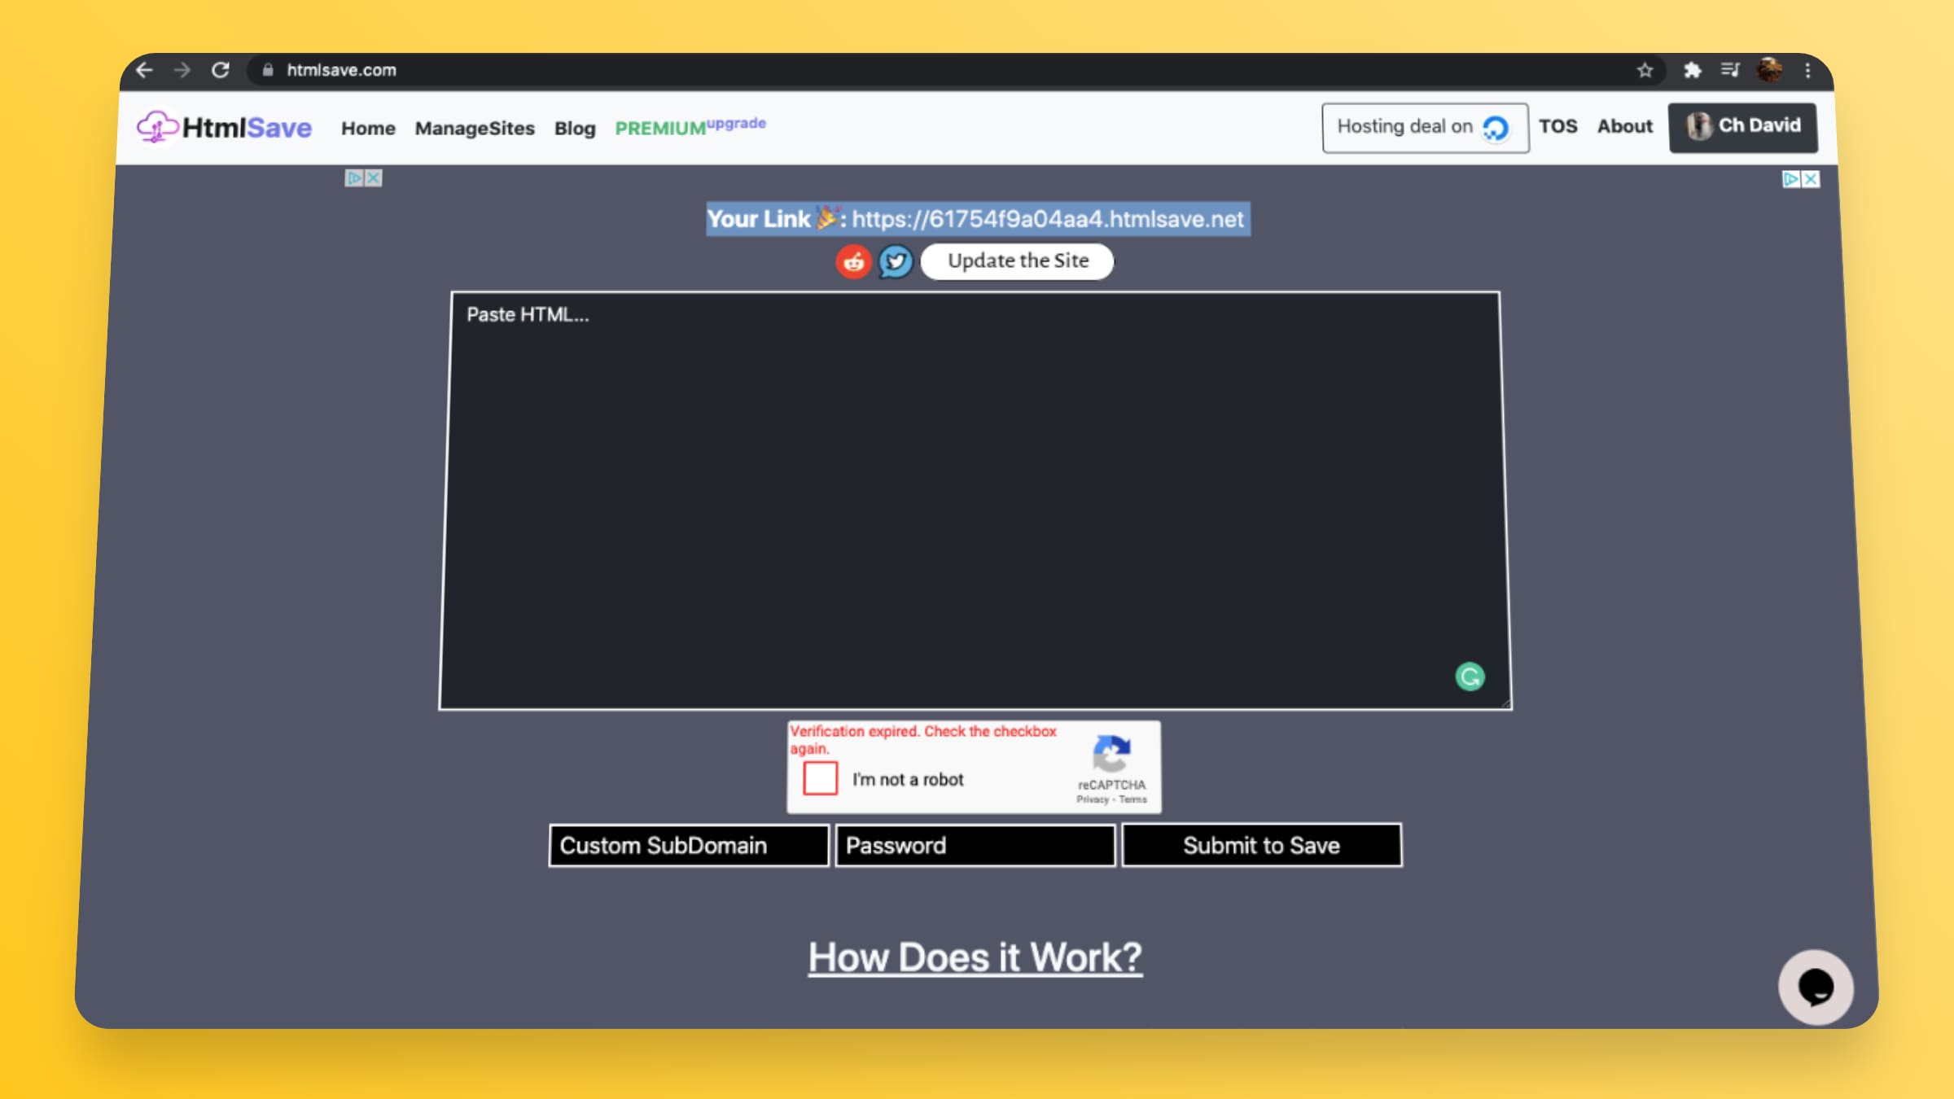Open the chat bubble widget
This screenshot has height=1099, width=1954.
pyautogui.click(x=1816, y=987)
